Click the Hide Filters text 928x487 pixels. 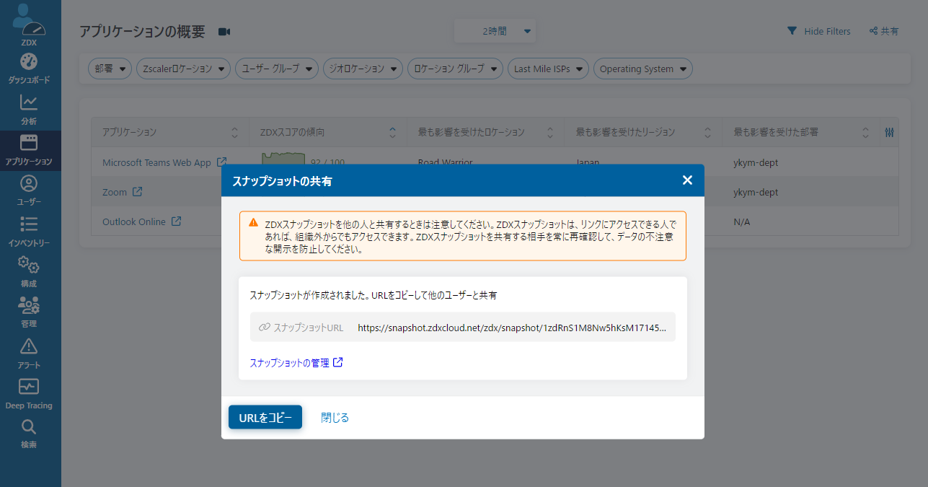click(x=827, y=31)
